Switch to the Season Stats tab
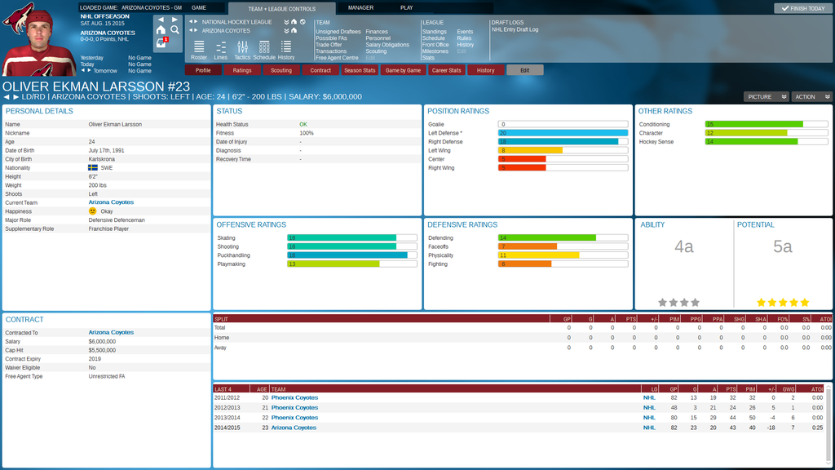This screenshot has height=470, width=835. click(x=360, y=70)
